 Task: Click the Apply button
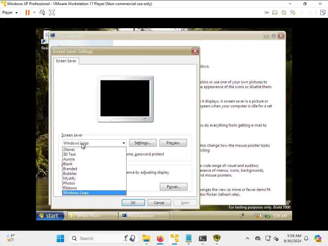(185, 203)
